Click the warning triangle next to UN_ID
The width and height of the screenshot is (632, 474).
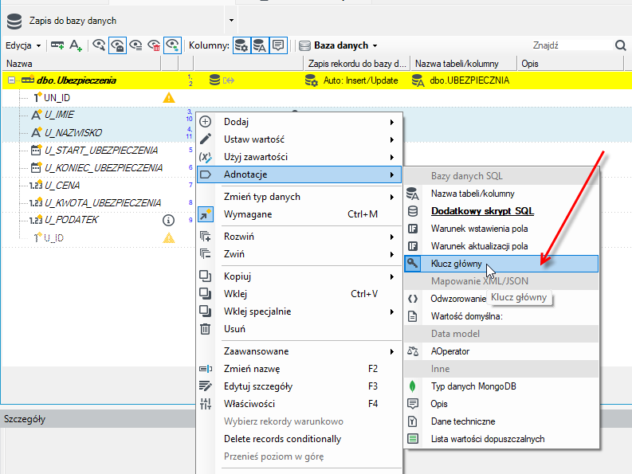point(168,97)
